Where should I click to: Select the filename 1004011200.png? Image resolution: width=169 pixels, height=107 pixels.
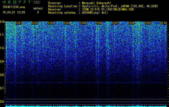14,7
